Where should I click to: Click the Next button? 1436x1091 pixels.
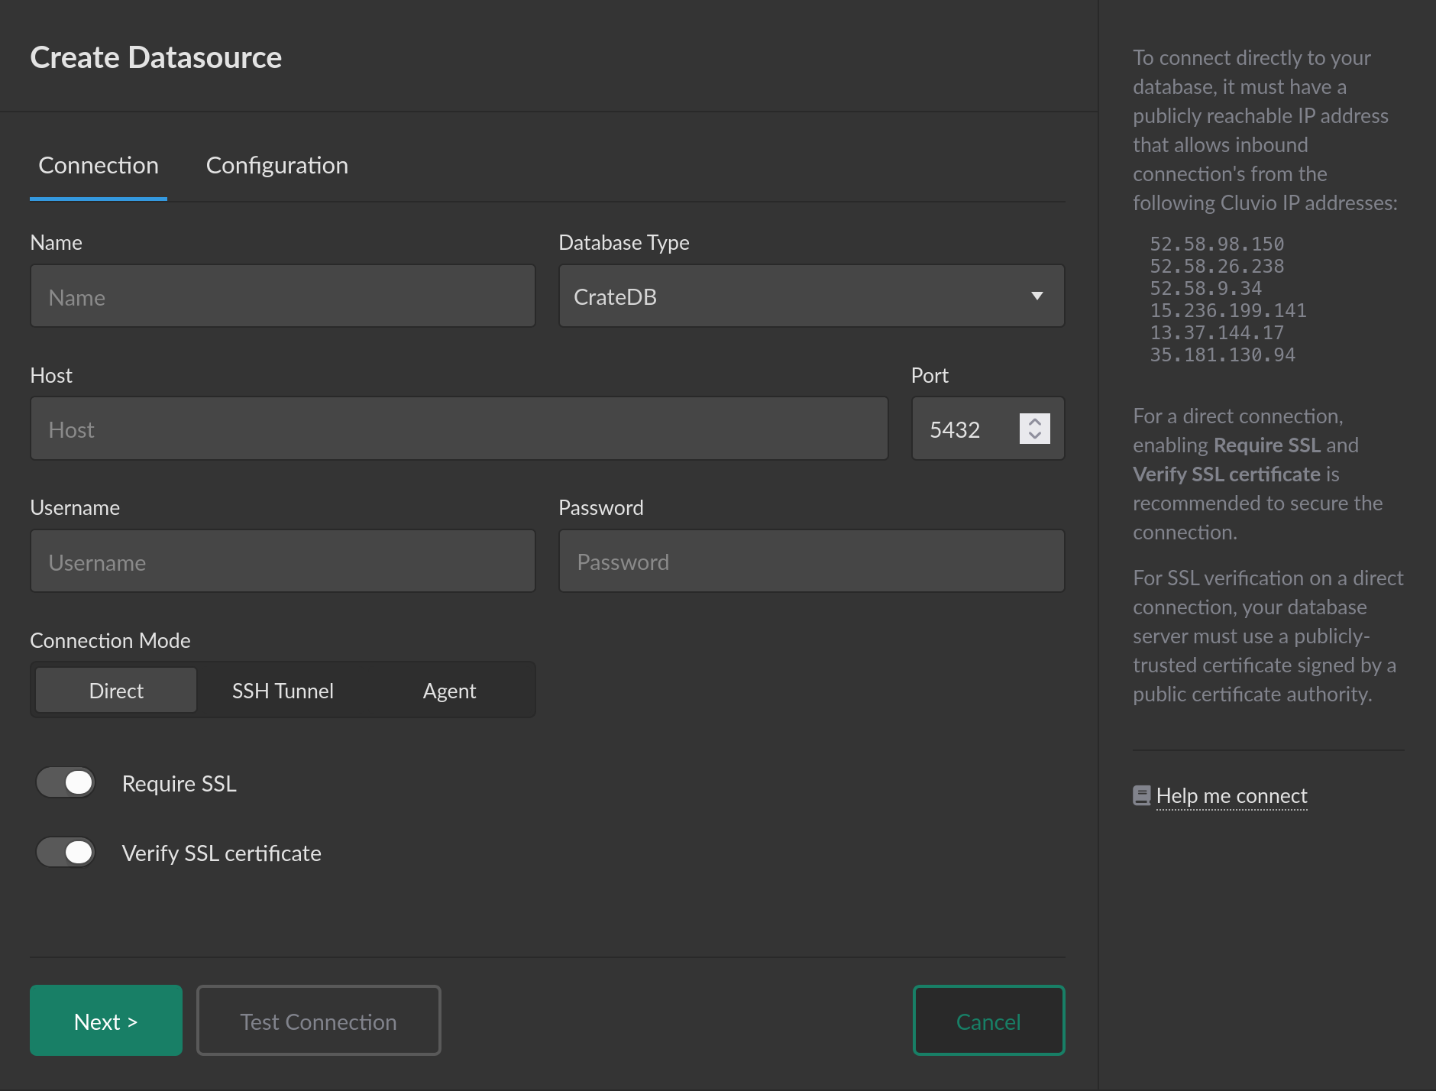(106, 1021)
